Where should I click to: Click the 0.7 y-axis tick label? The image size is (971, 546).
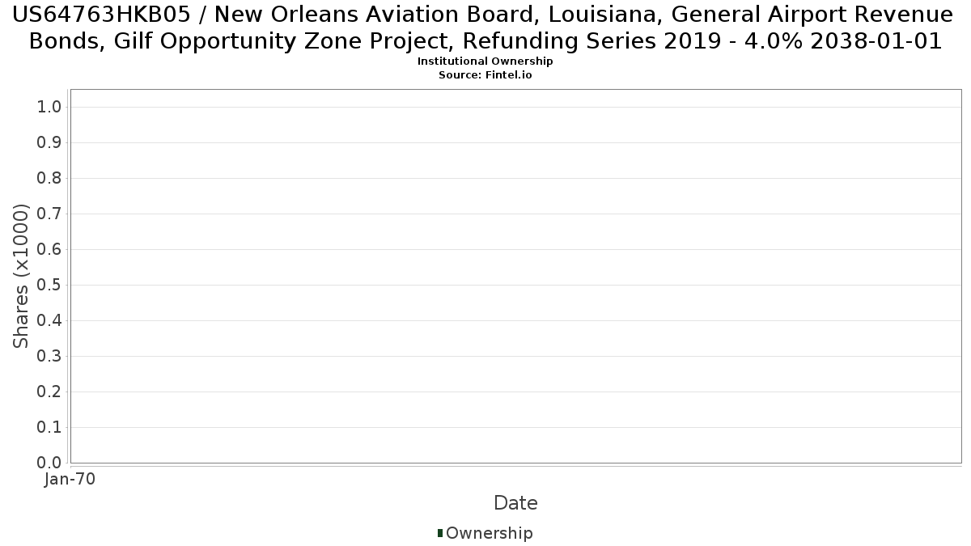click(49, 214)
